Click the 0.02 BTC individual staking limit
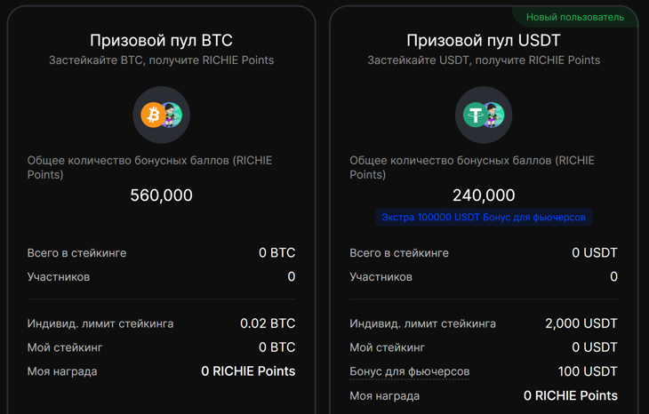 tap(268, 323)
